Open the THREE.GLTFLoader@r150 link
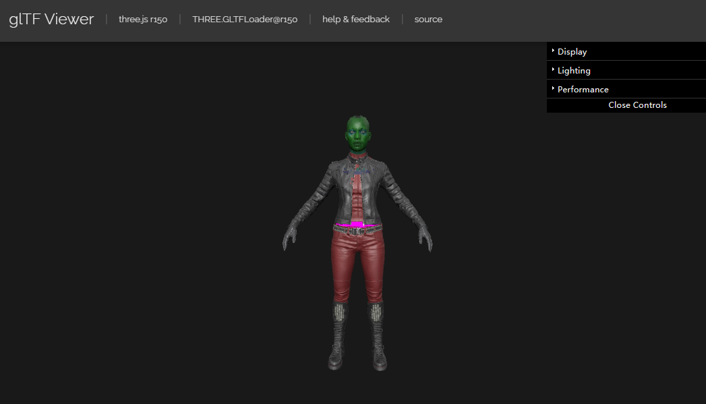This screenshot has height=404, width=706. click(x=245, y=20)
